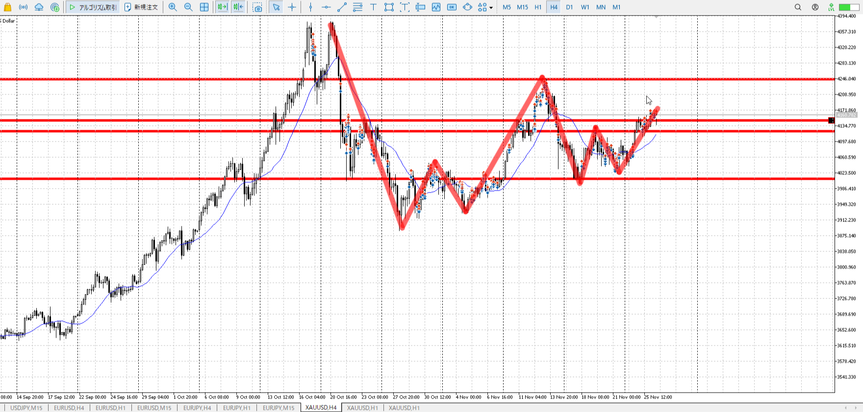Click the New Order button
Viewport: 863px width, 412px height.
coord(141,7)
